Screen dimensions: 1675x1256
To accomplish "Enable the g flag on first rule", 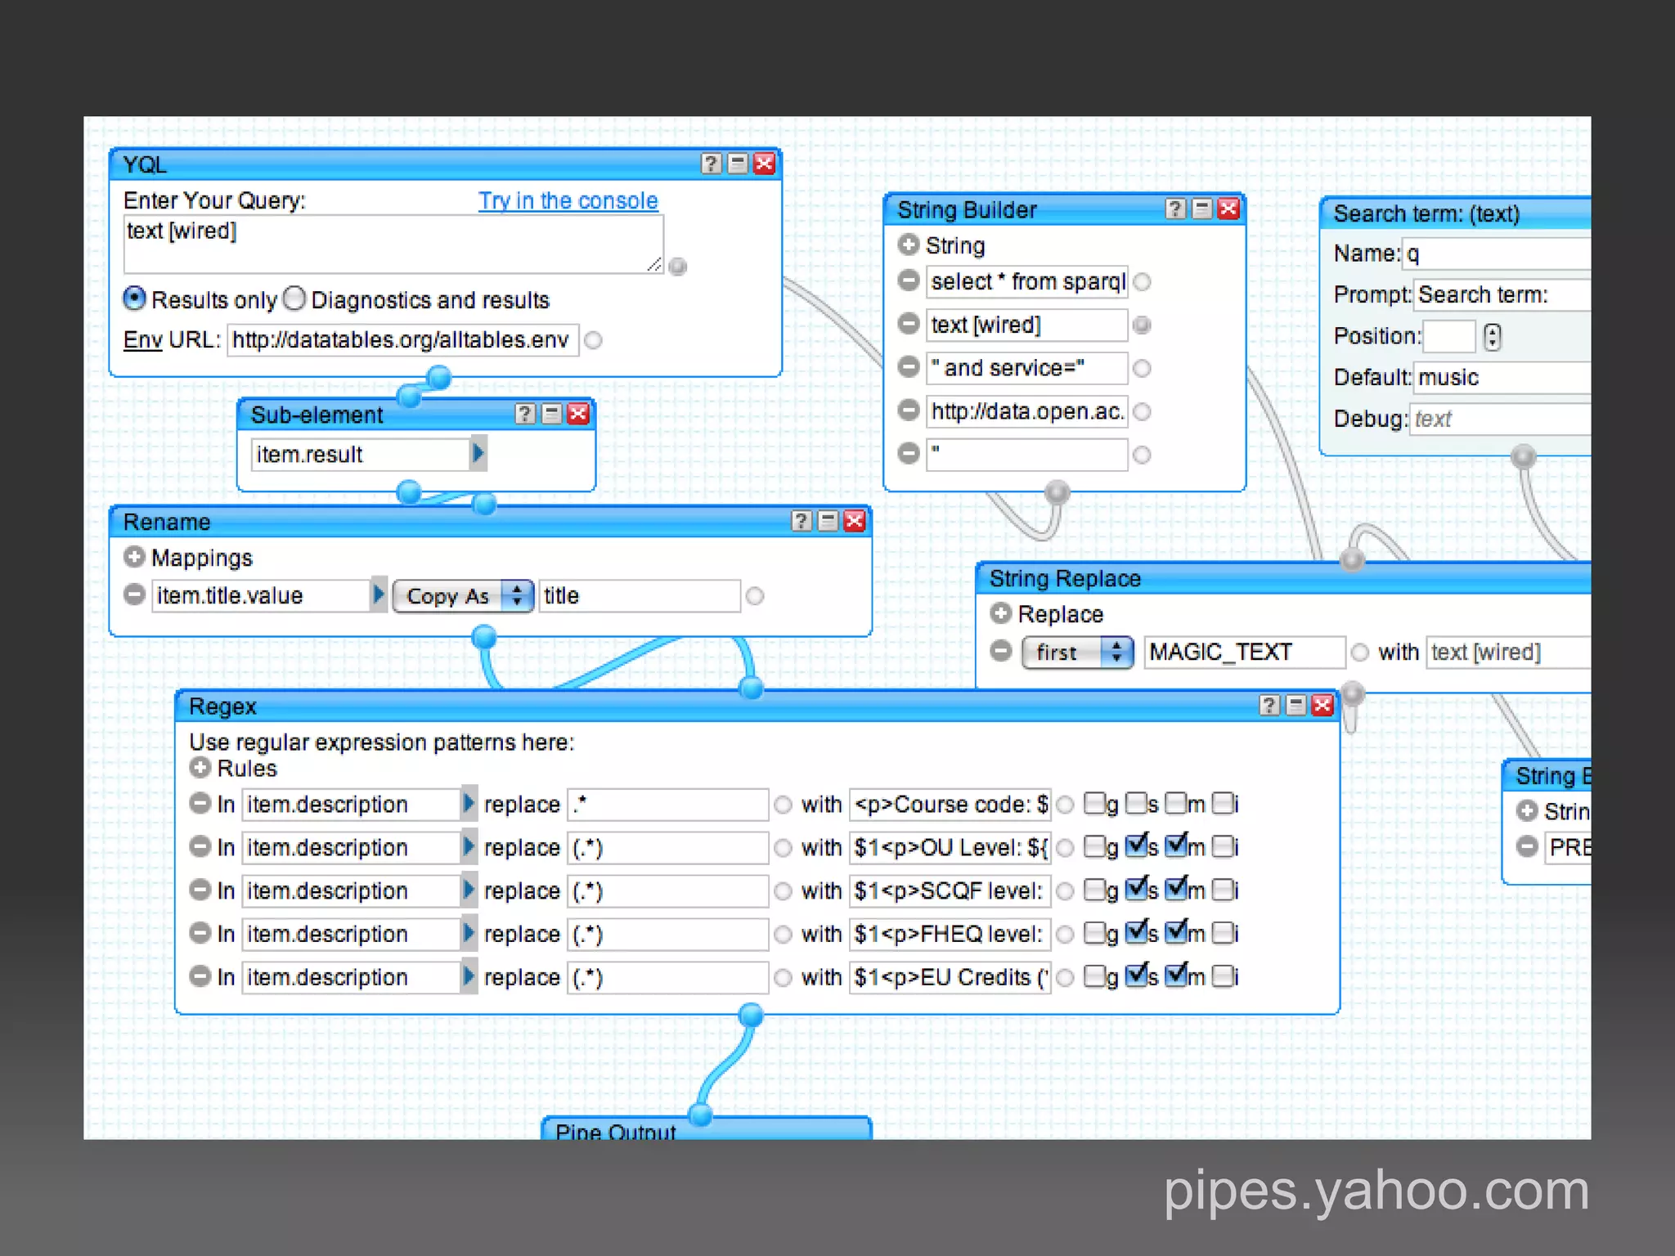I will [1094, 803].
